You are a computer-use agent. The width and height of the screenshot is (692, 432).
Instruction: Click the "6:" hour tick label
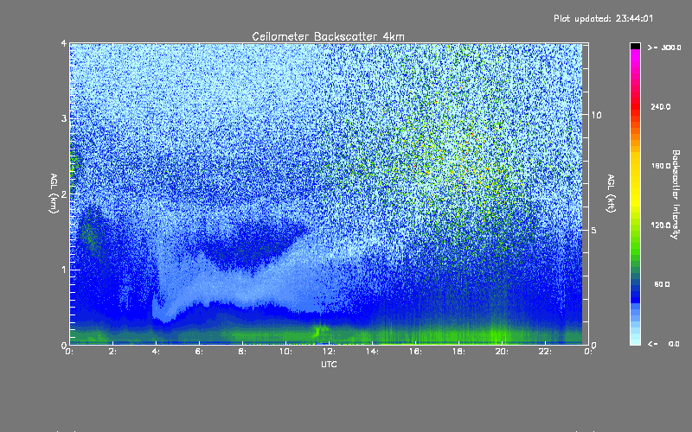[x=199, y=352]
